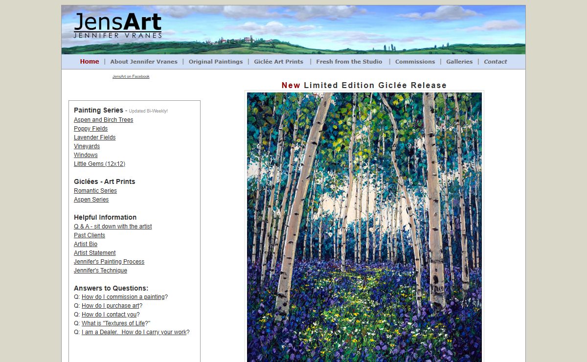Click the Contact navigation link

[496, 62]
